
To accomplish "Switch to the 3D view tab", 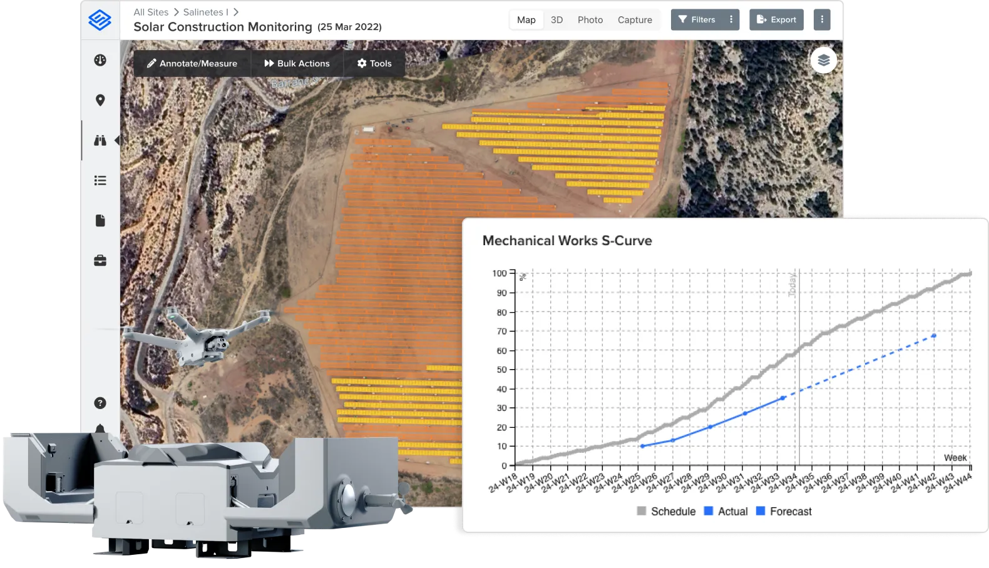I will coord(557,20).
